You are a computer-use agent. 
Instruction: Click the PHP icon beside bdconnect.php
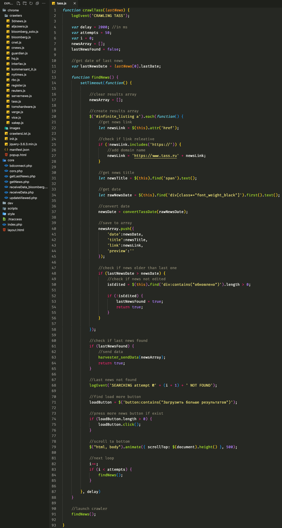[x=6, y=166]
